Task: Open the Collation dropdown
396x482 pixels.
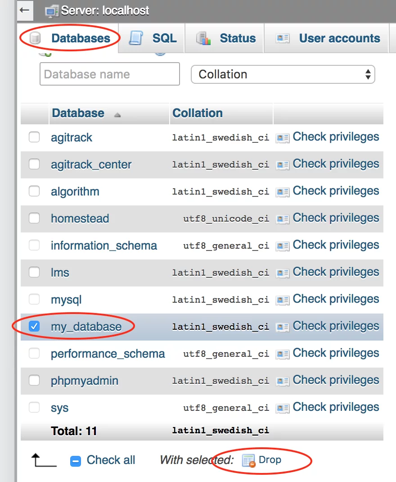Action: [283, 74]
